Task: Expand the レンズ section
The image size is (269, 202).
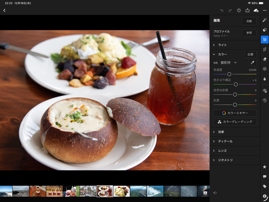Action: point(235,150)
